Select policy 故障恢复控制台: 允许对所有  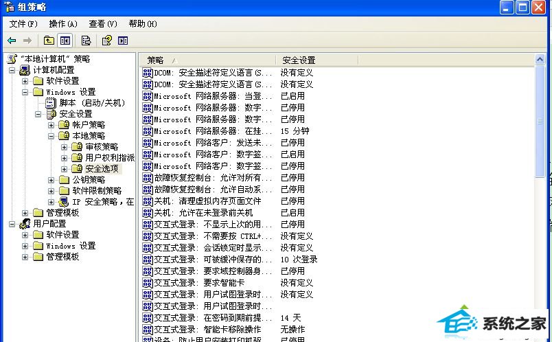(x=213, y=178)
